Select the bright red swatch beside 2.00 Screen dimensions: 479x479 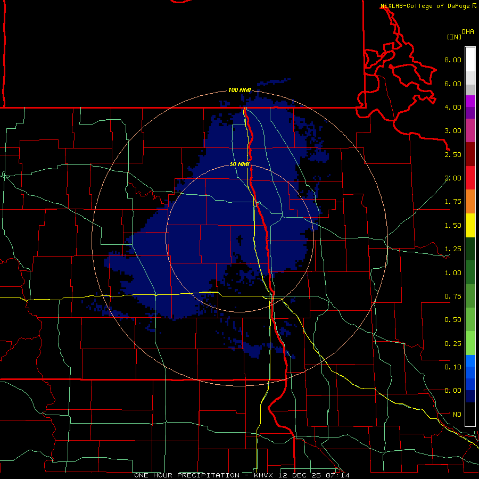470,178
